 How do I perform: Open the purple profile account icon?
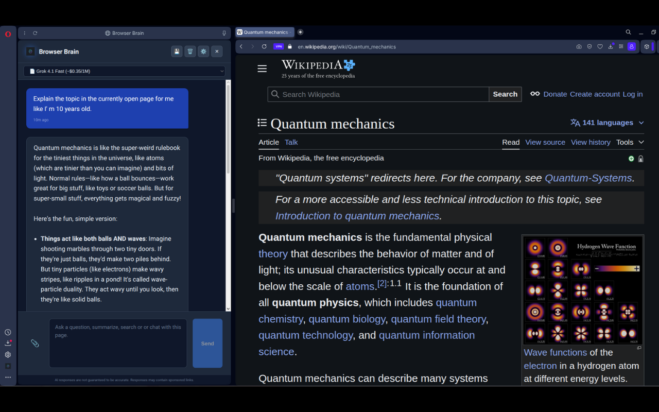(632, 46)
